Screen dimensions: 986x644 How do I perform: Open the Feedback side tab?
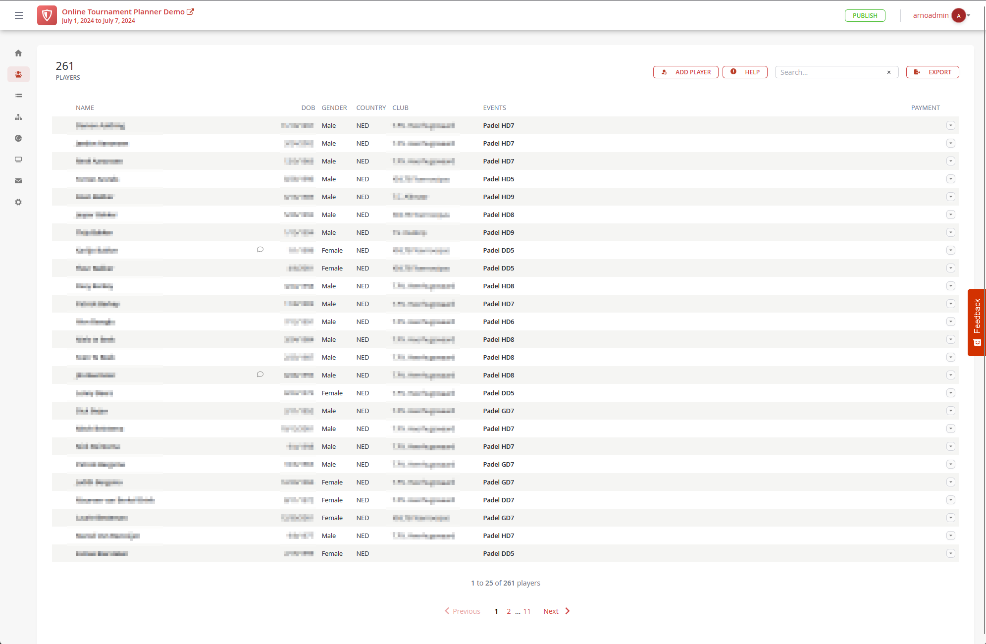977,322
